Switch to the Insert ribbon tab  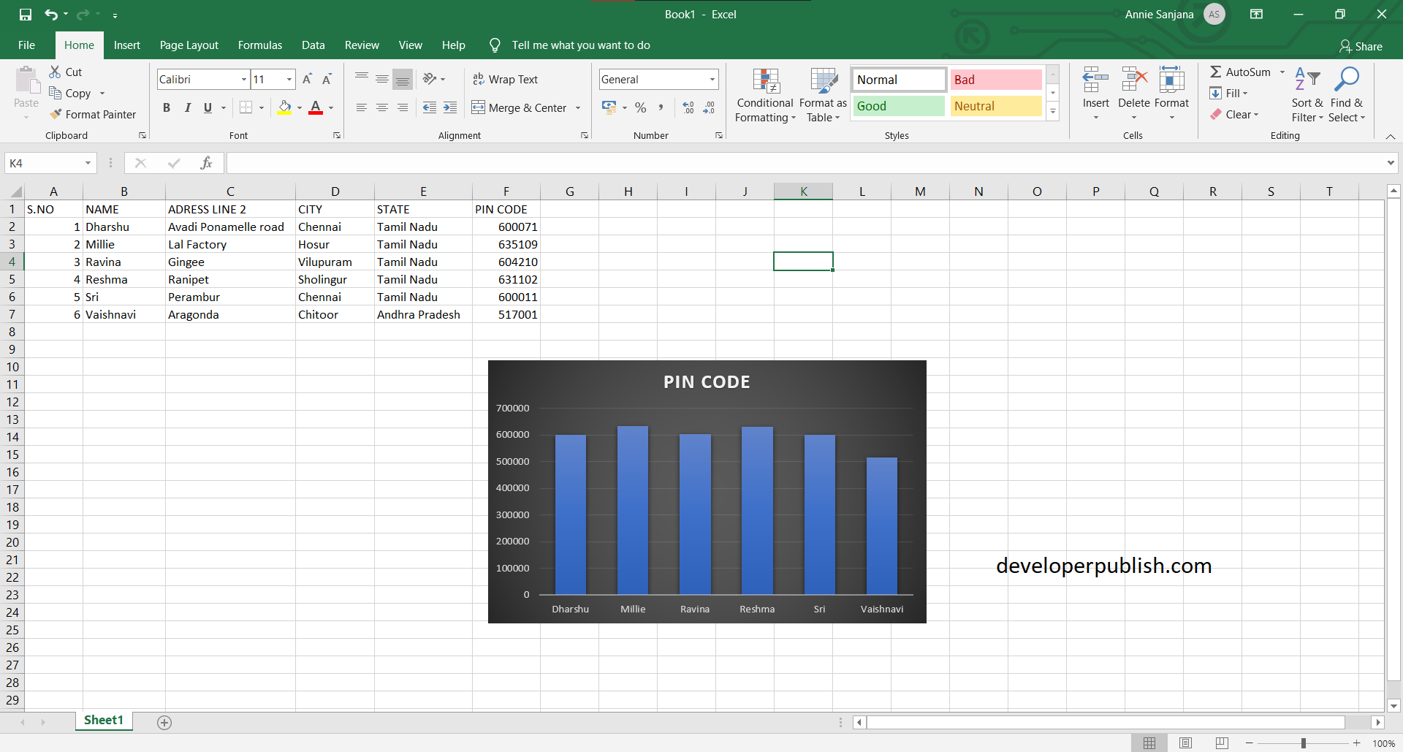[127, 45]
